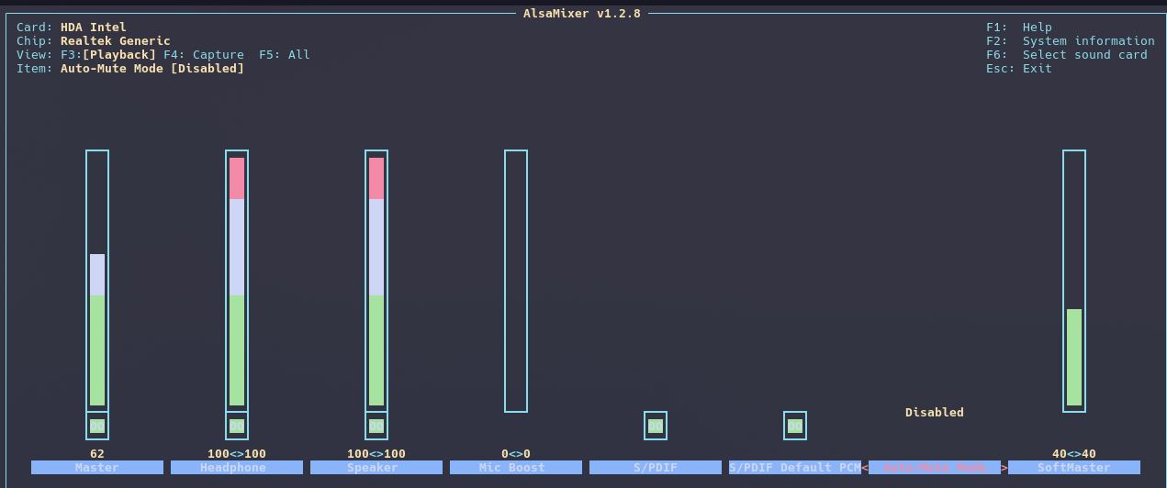Toggle S/PDIF Default PCM switch
The width and height of the screenshot is (1167, 488).
tap(795, 426)
